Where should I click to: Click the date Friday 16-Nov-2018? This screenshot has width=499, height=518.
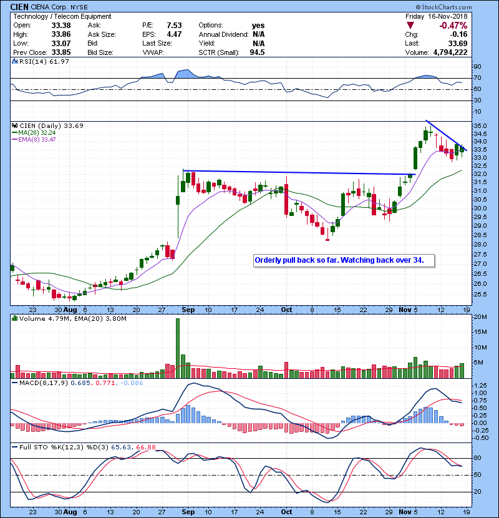pyautogui.click(x=436, y=16)
